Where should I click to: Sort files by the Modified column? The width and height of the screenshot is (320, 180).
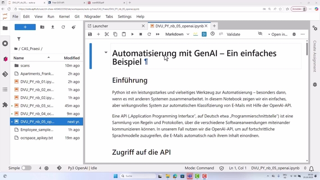(x=72, y=58)
